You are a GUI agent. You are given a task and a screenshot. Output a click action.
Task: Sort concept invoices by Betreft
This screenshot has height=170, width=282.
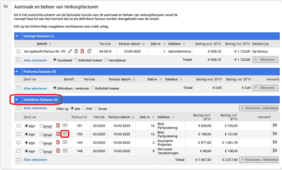click(x=50, y=44)
